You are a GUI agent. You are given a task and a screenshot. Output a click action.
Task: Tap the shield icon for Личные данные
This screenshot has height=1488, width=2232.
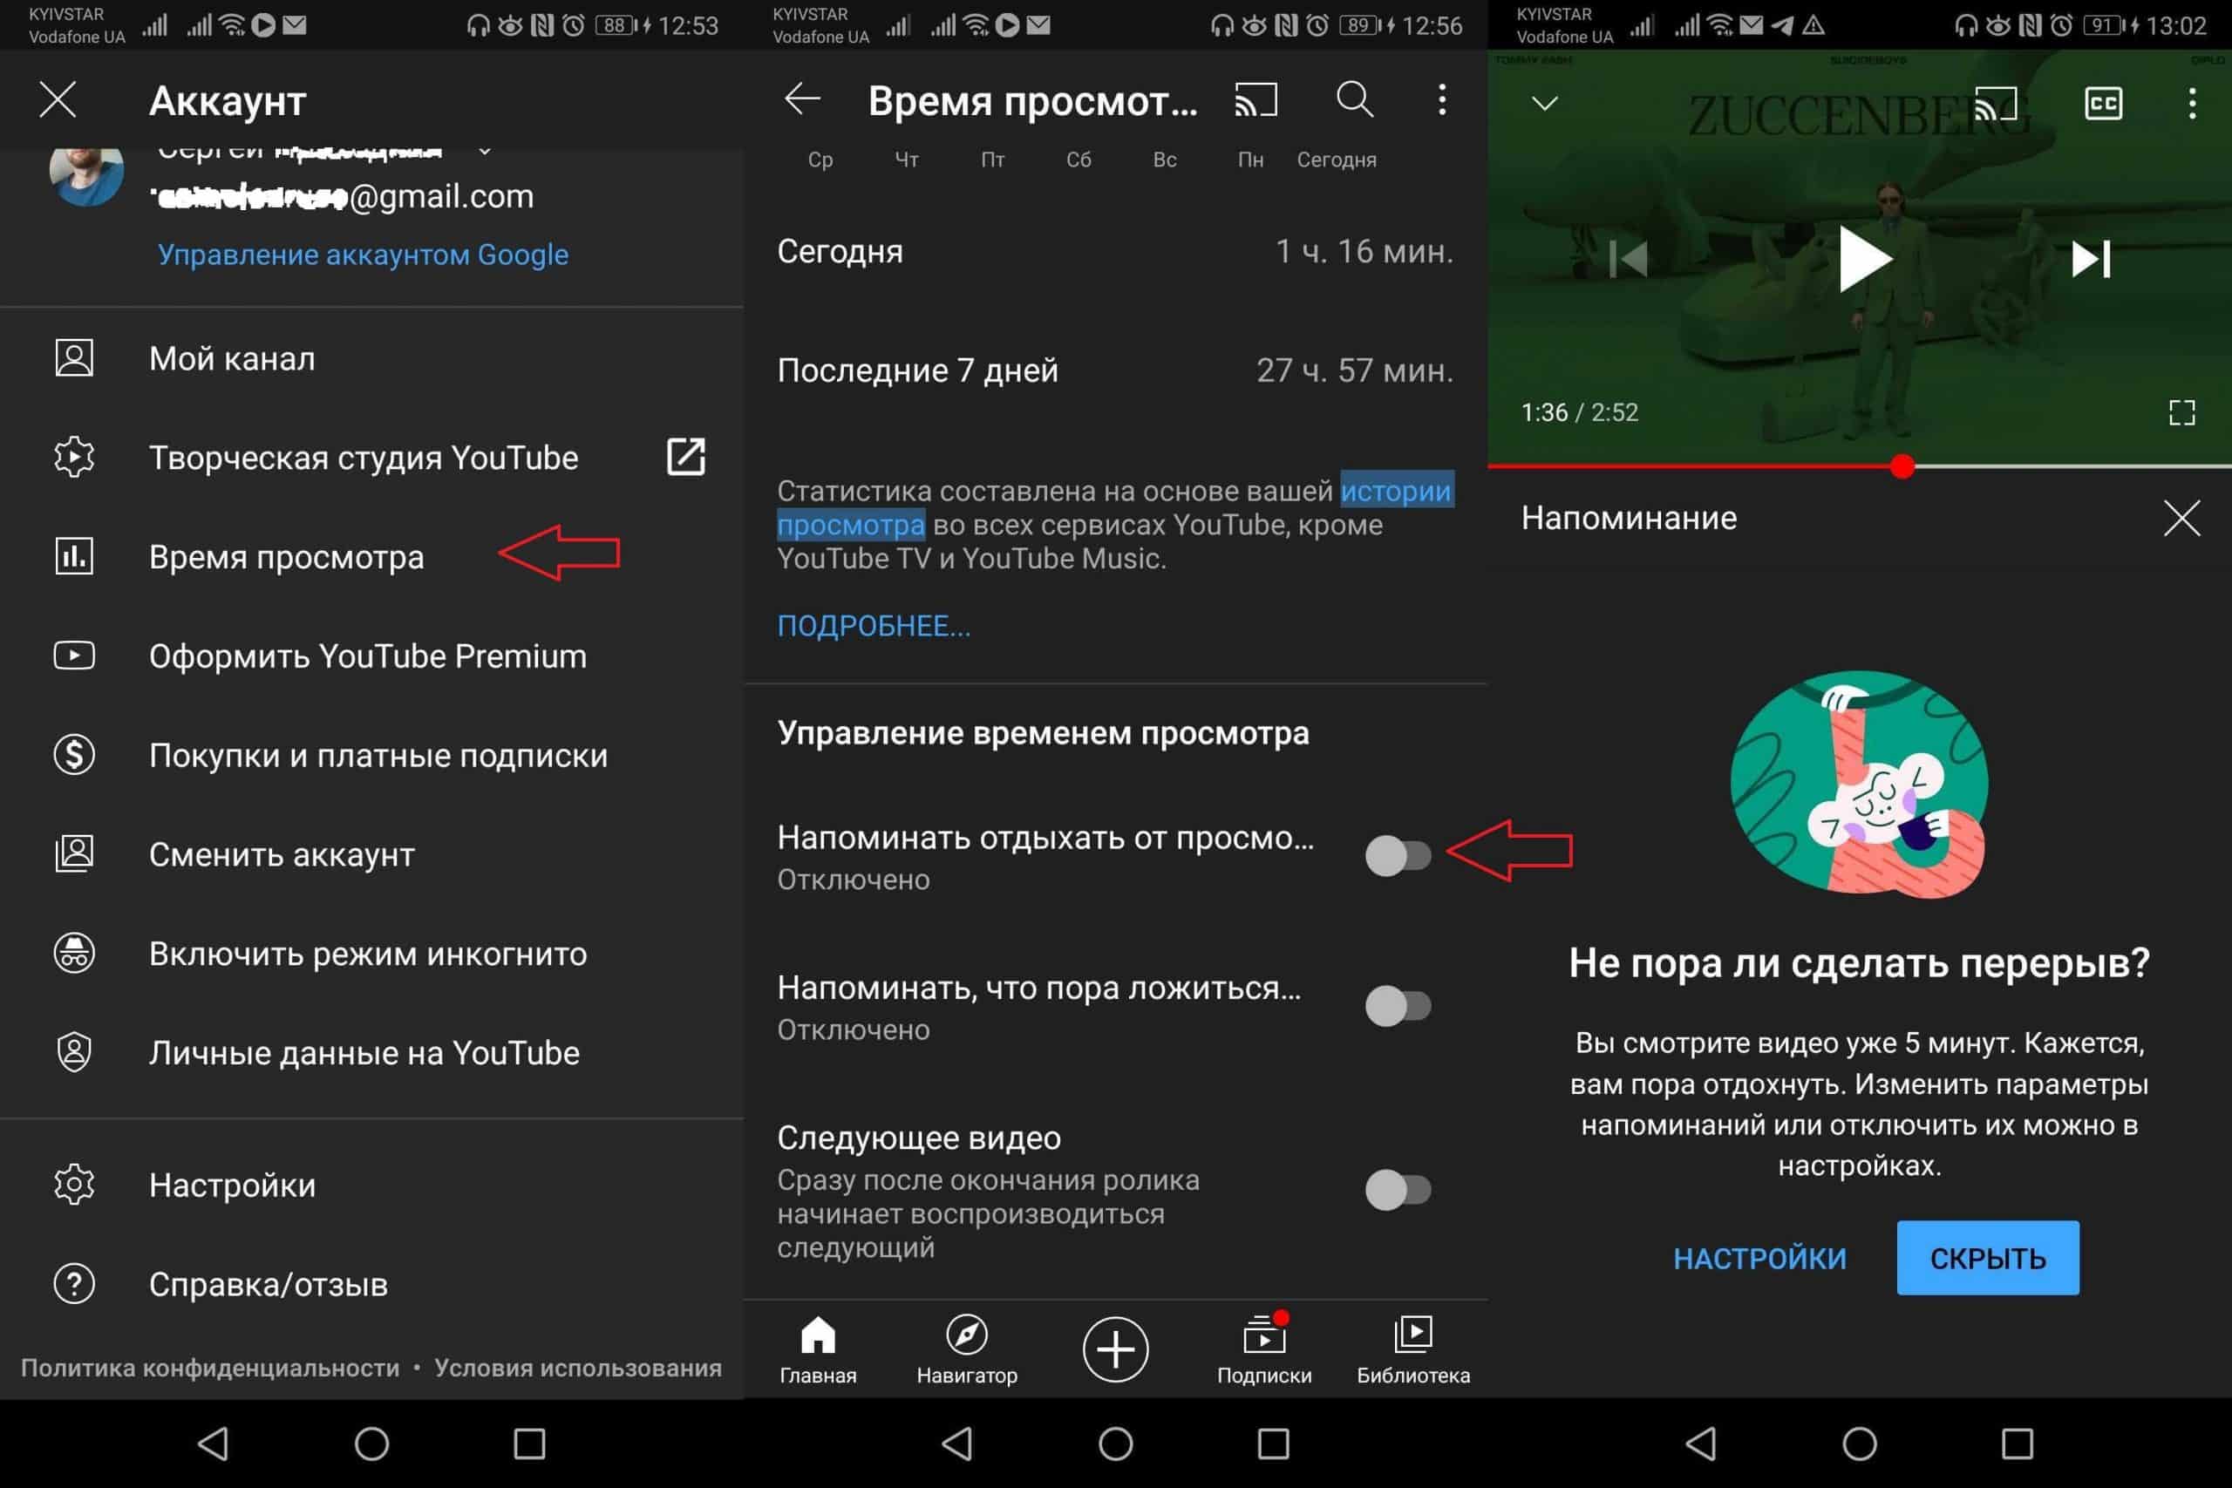point(74,1052)
